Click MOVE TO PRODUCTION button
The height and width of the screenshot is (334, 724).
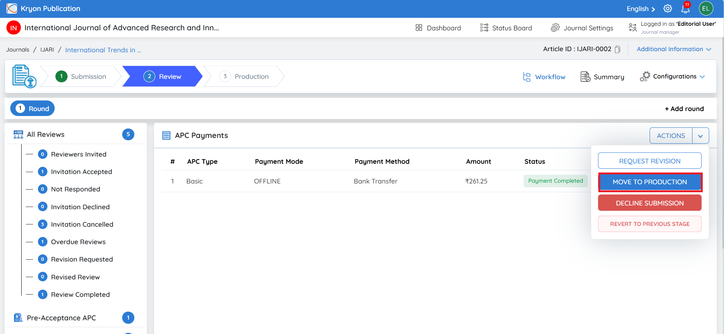coord(650,182)
